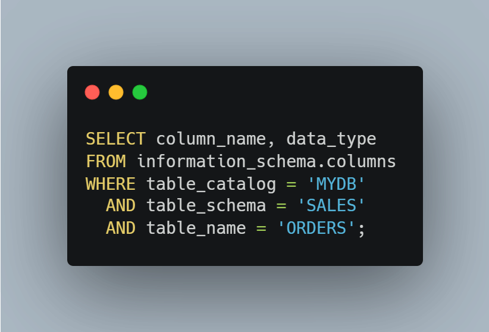The height and width of the screenshot is (332, 489).
Task: Click the yellow minimize dot
Action: pyautogui.click(x=116, y=92)
